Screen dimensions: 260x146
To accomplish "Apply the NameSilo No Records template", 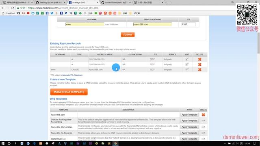I will [x=189, y=133].
